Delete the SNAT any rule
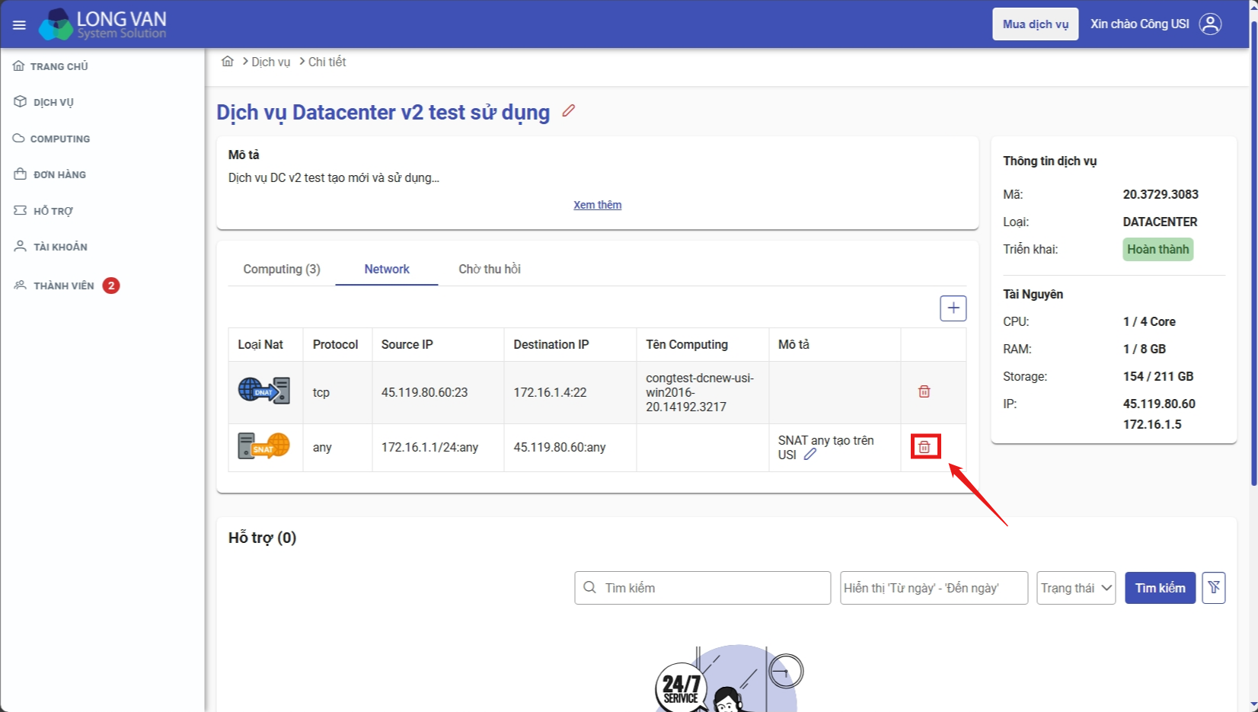The width and height of the screenshot is (1258, 712). (x=924, y=447)
